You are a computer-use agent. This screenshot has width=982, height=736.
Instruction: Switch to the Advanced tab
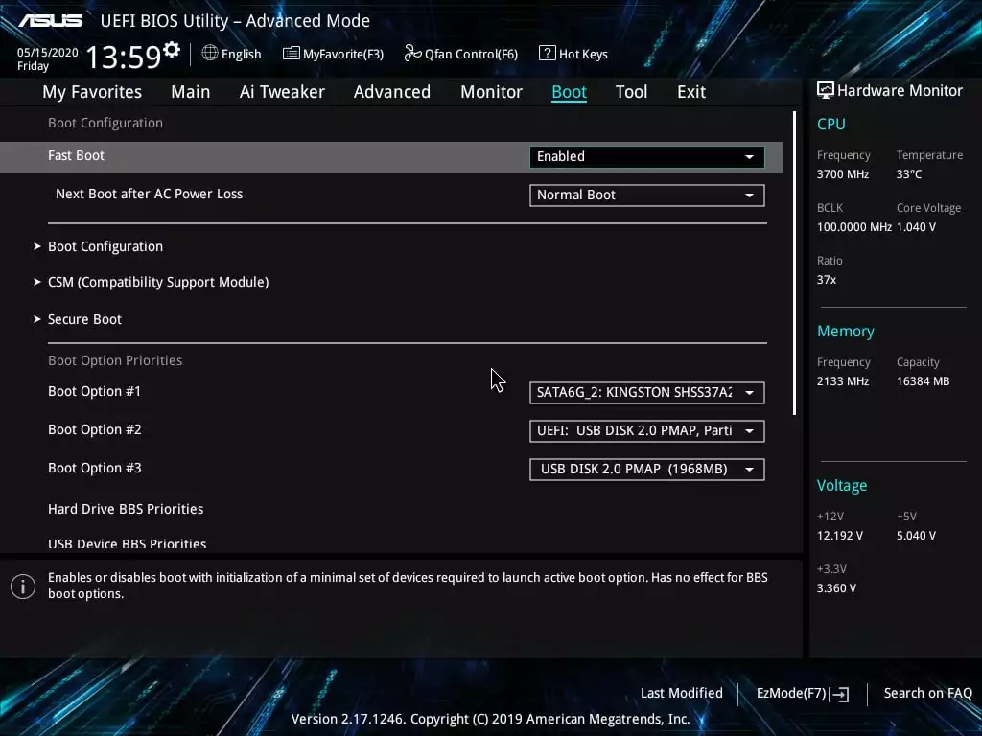(391, 92)
